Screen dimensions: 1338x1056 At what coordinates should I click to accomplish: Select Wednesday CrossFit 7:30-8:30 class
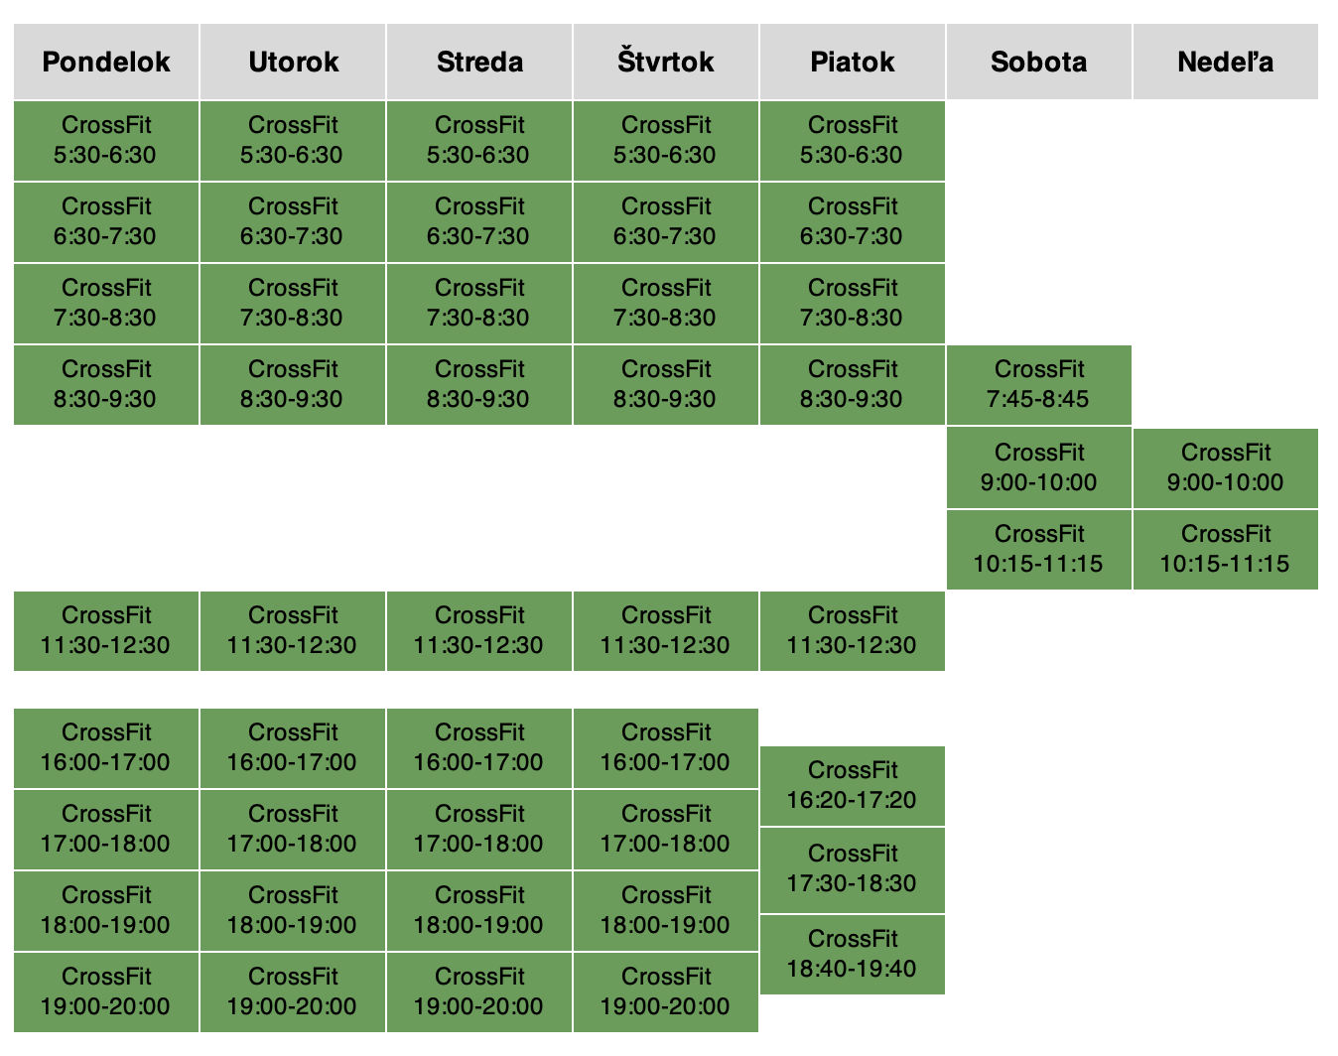coord(479,304)
